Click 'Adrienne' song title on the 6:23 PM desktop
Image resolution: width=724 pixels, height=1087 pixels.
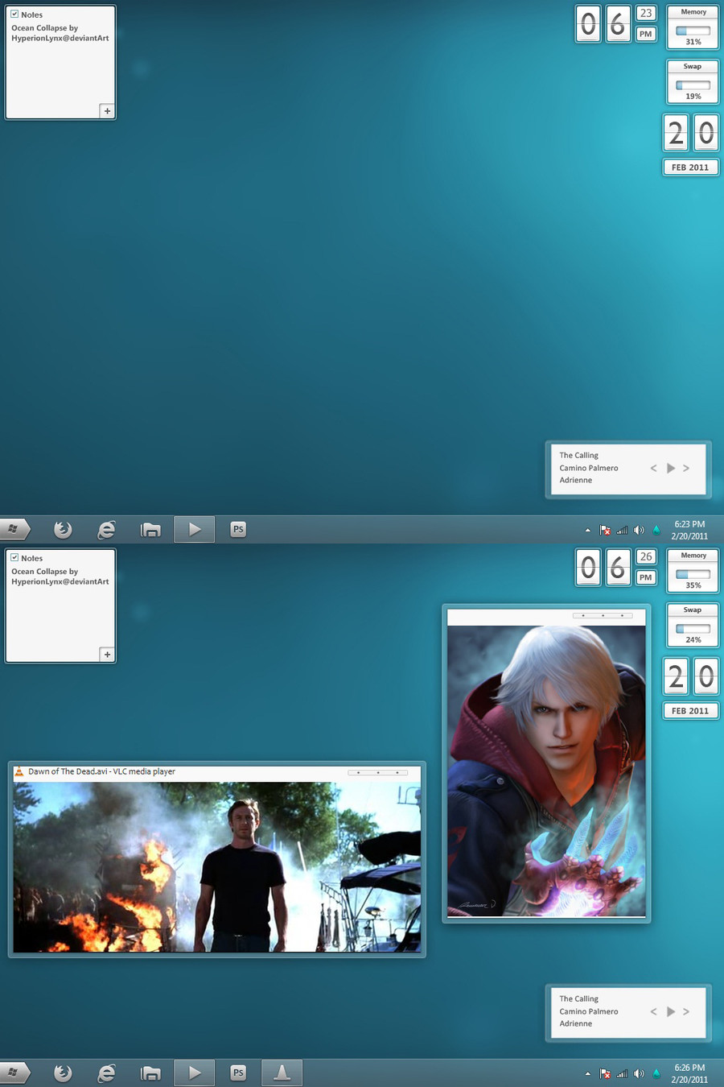[576, 480]
